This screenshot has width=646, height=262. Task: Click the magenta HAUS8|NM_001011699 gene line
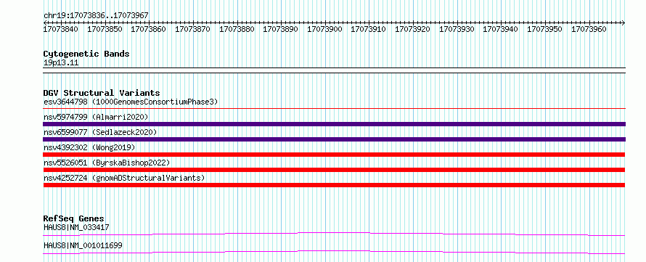pos(334,252)
